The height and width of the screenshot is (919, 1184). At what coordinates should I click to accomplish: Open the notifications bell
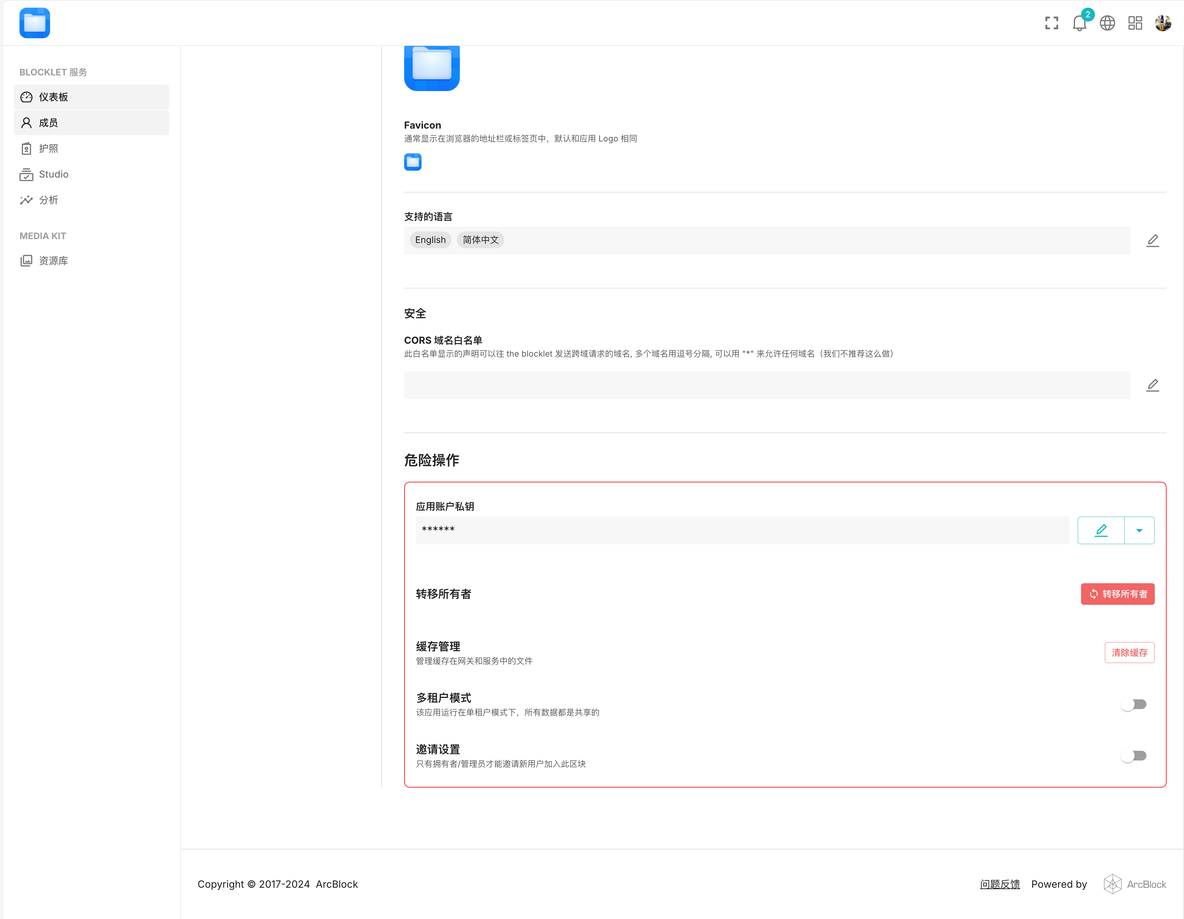tap(1079, 23)
